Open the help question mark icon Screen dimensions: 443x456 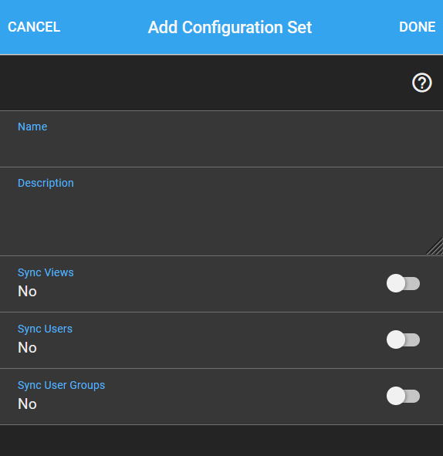[x=421, y=83]
